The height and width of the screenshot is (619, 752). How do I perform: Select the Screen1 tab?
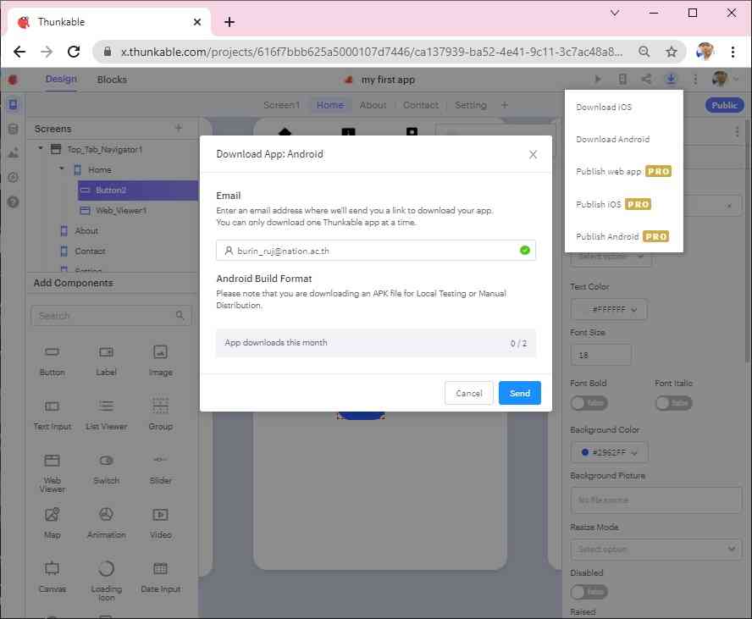pos(281,105)
